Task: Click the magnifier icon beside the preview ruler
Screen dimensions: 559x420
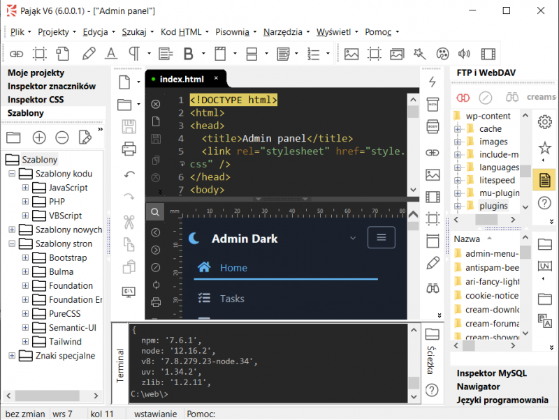Action: (155, 212)
